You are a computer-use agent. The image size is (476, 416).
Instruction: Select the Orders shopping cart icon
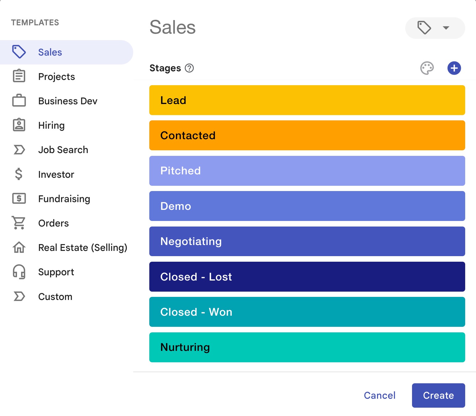tap(19, 223)
